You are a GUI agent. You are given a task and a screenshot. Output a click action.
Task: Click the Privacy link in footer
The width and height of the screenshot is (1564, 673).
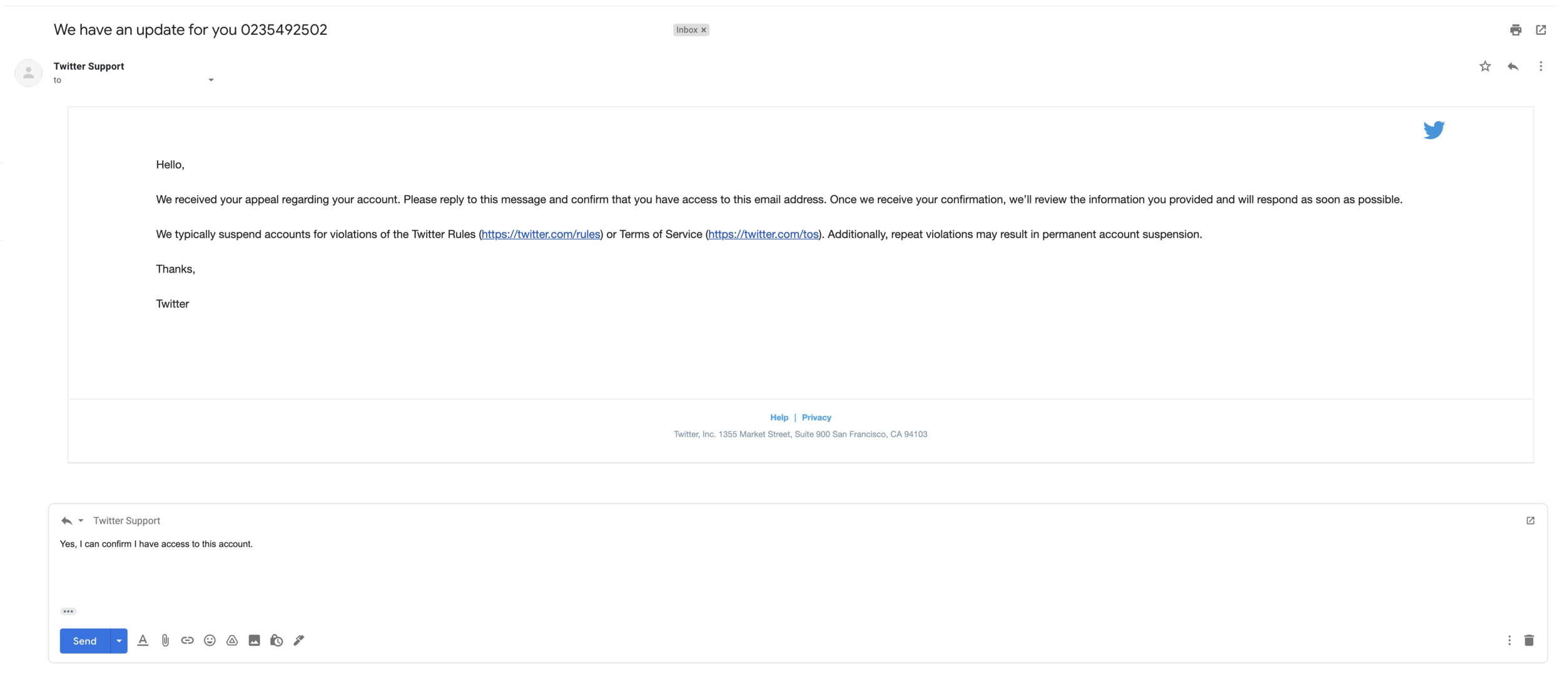click(816, 417)
